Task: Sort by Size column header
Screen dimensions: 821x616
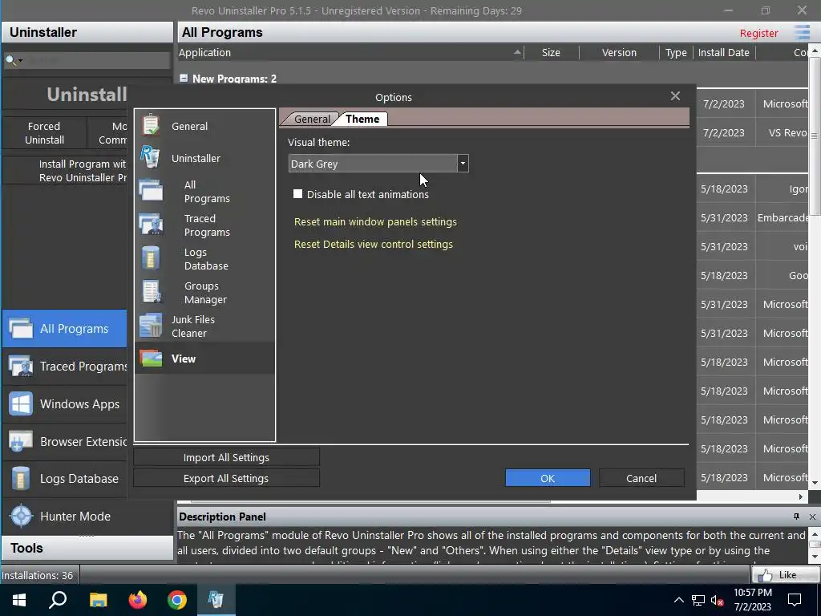Action: point(552,52)
